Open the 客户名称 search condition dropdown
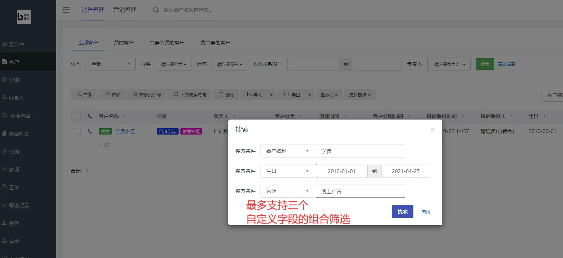 pyautogui.click(x=287, y=151)
